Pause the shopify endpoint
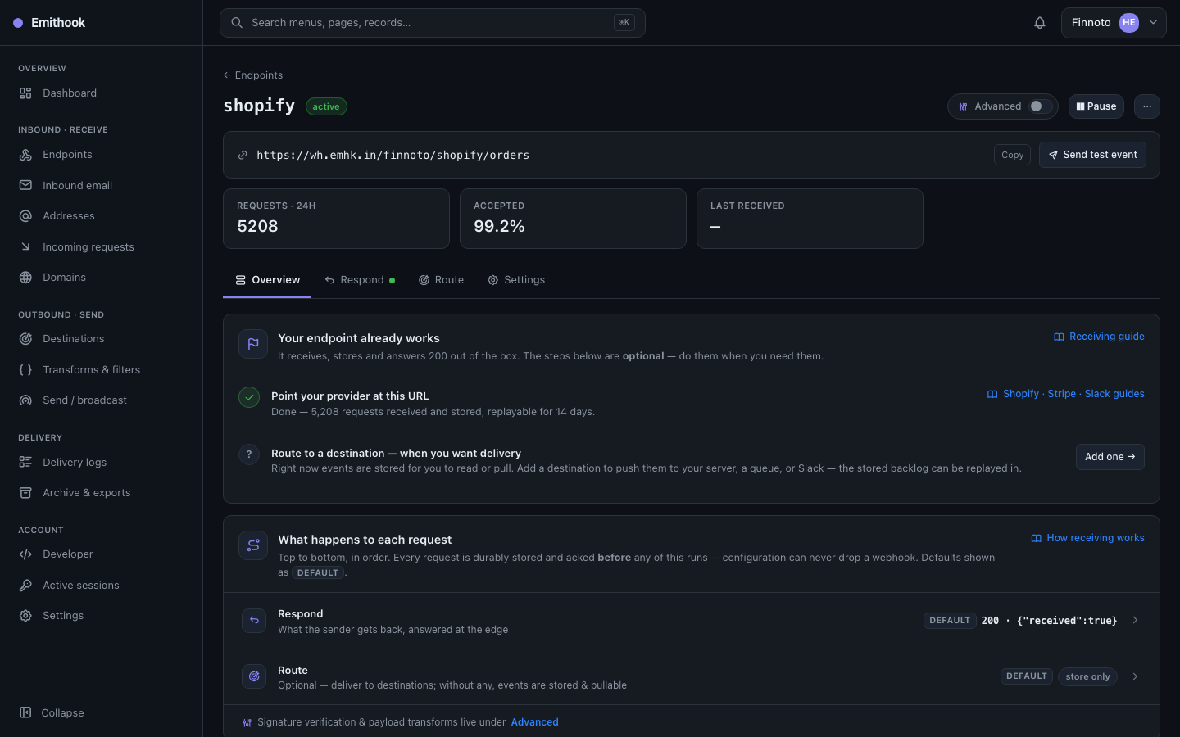Screen dimensions: 1180x737 (x=1096, y=106)
